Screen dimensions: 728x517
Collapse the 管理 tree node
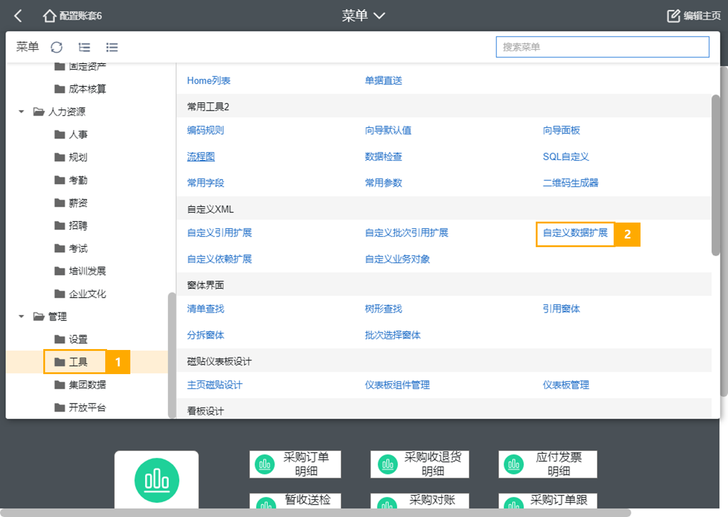21,316
